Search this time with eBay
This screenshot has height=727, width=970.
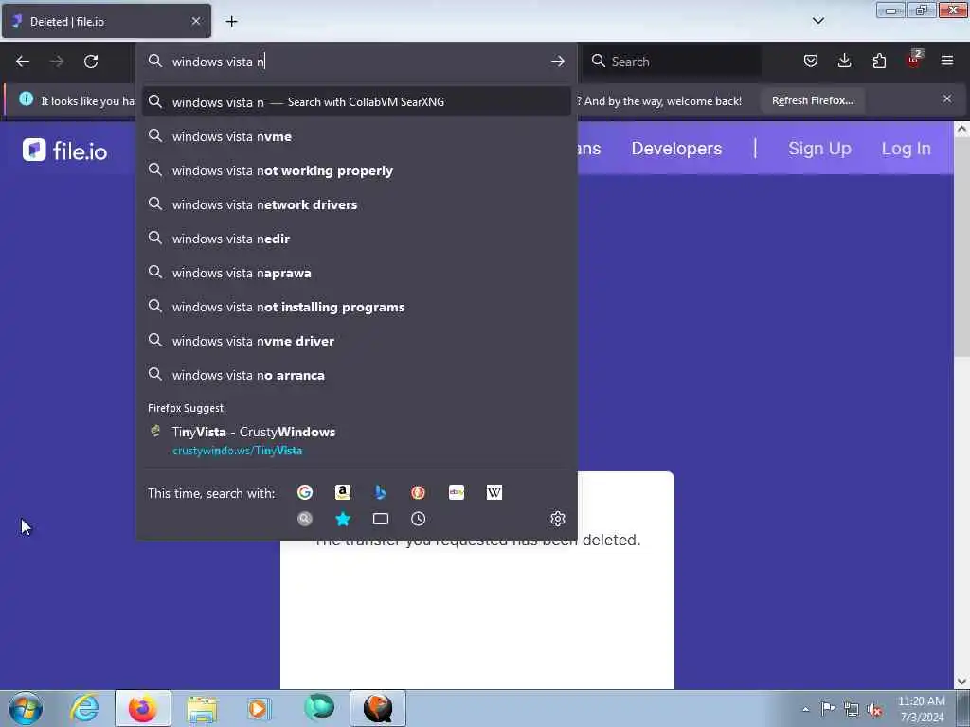click(457, 492)
